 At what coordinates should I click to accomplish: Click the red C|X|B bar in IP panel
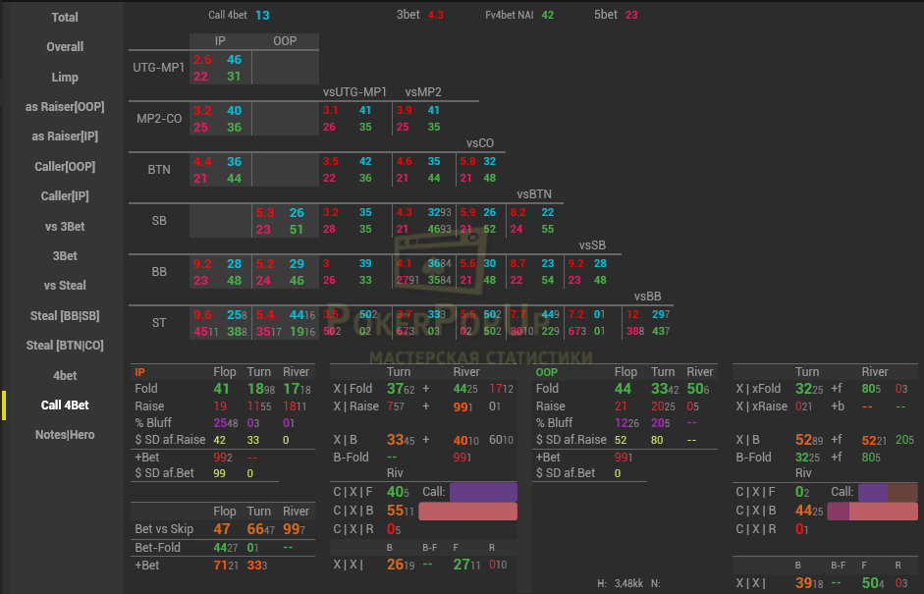[x=467, y=512]
